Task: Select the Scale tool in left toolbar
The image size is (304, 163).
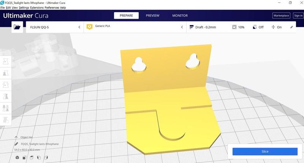Action: 6,73
